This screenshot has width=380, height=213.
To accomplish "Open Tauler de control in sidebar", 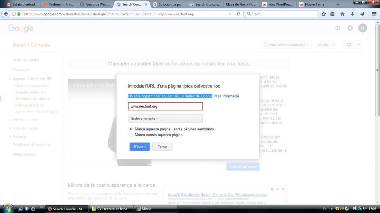I will coord(26,60).
